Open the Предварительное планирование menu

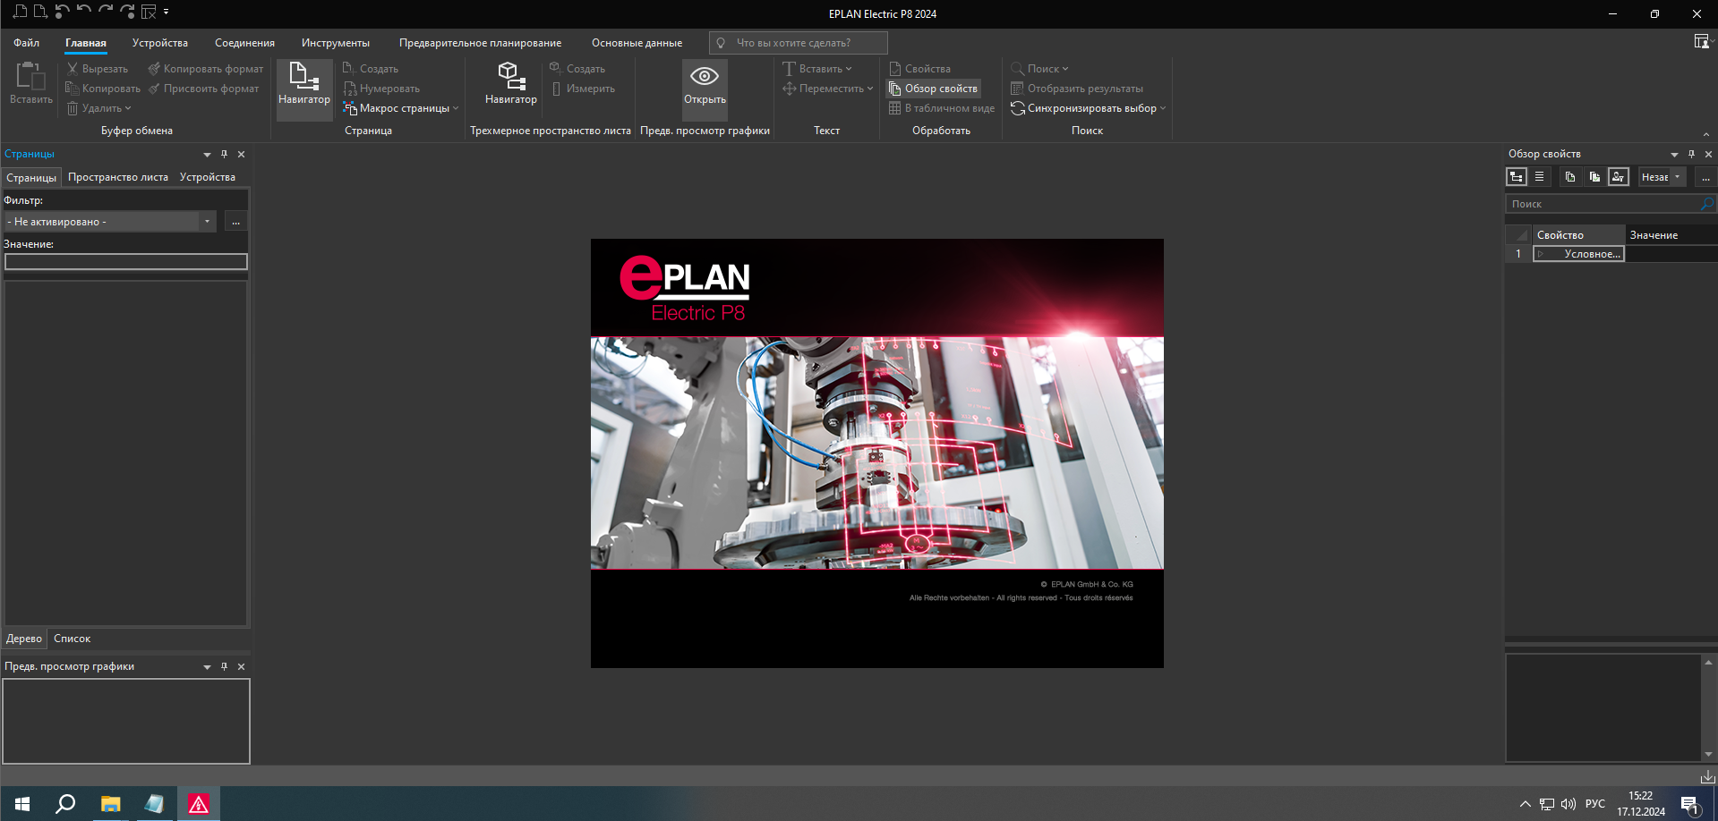click(x=480, y=42)
